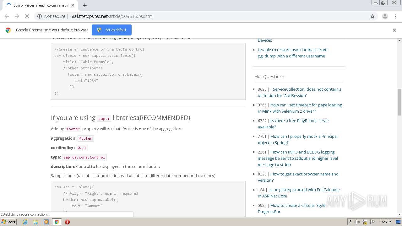The height and width of the screenshot is (226, 402).
Task: Open the network tray icon
Action: point(364,222)
